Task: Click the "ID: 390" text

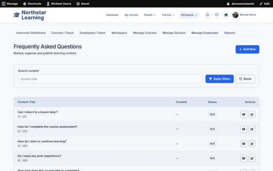Action: point(23,131)
